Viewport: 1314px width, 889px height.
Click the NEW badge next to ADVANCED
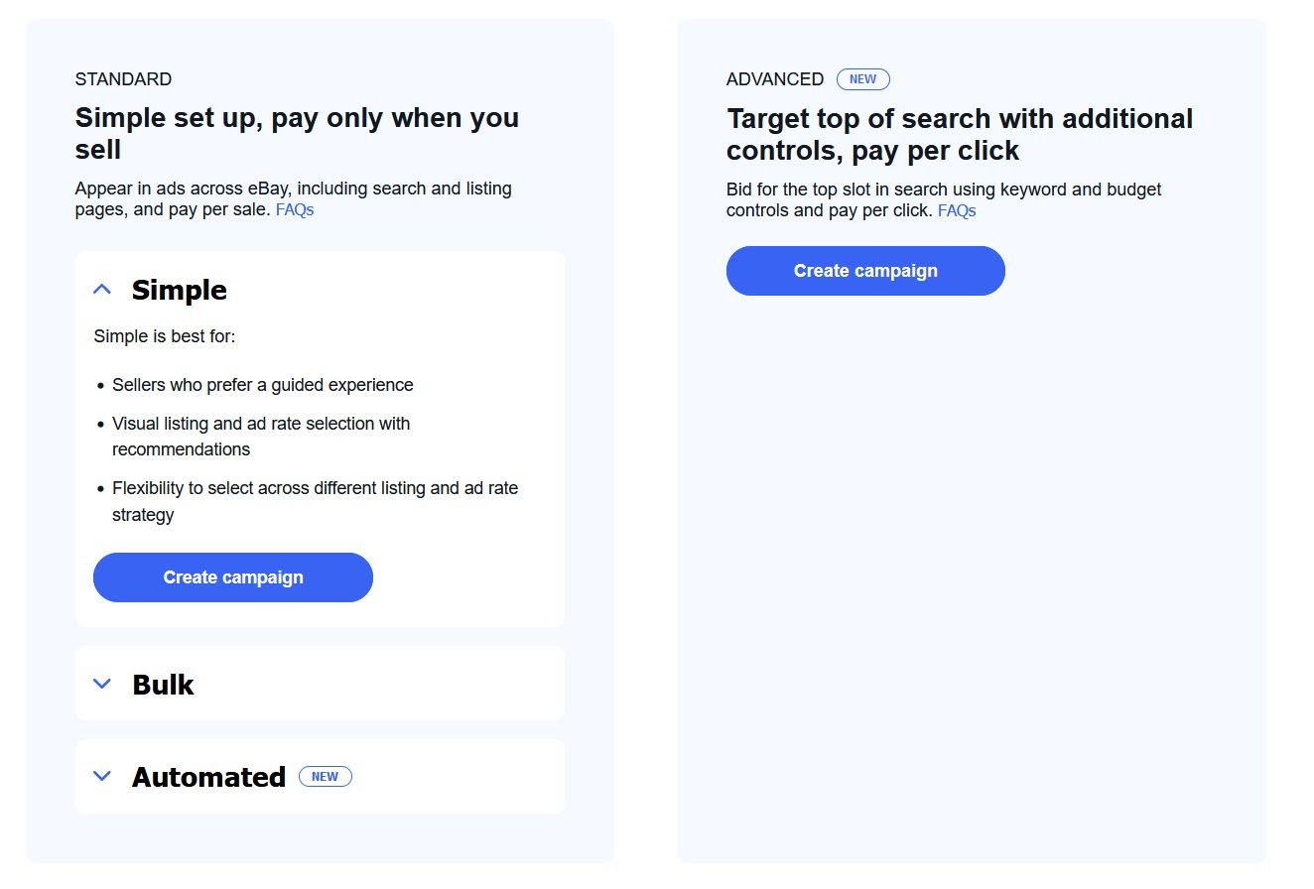click(x=862, y=78)
